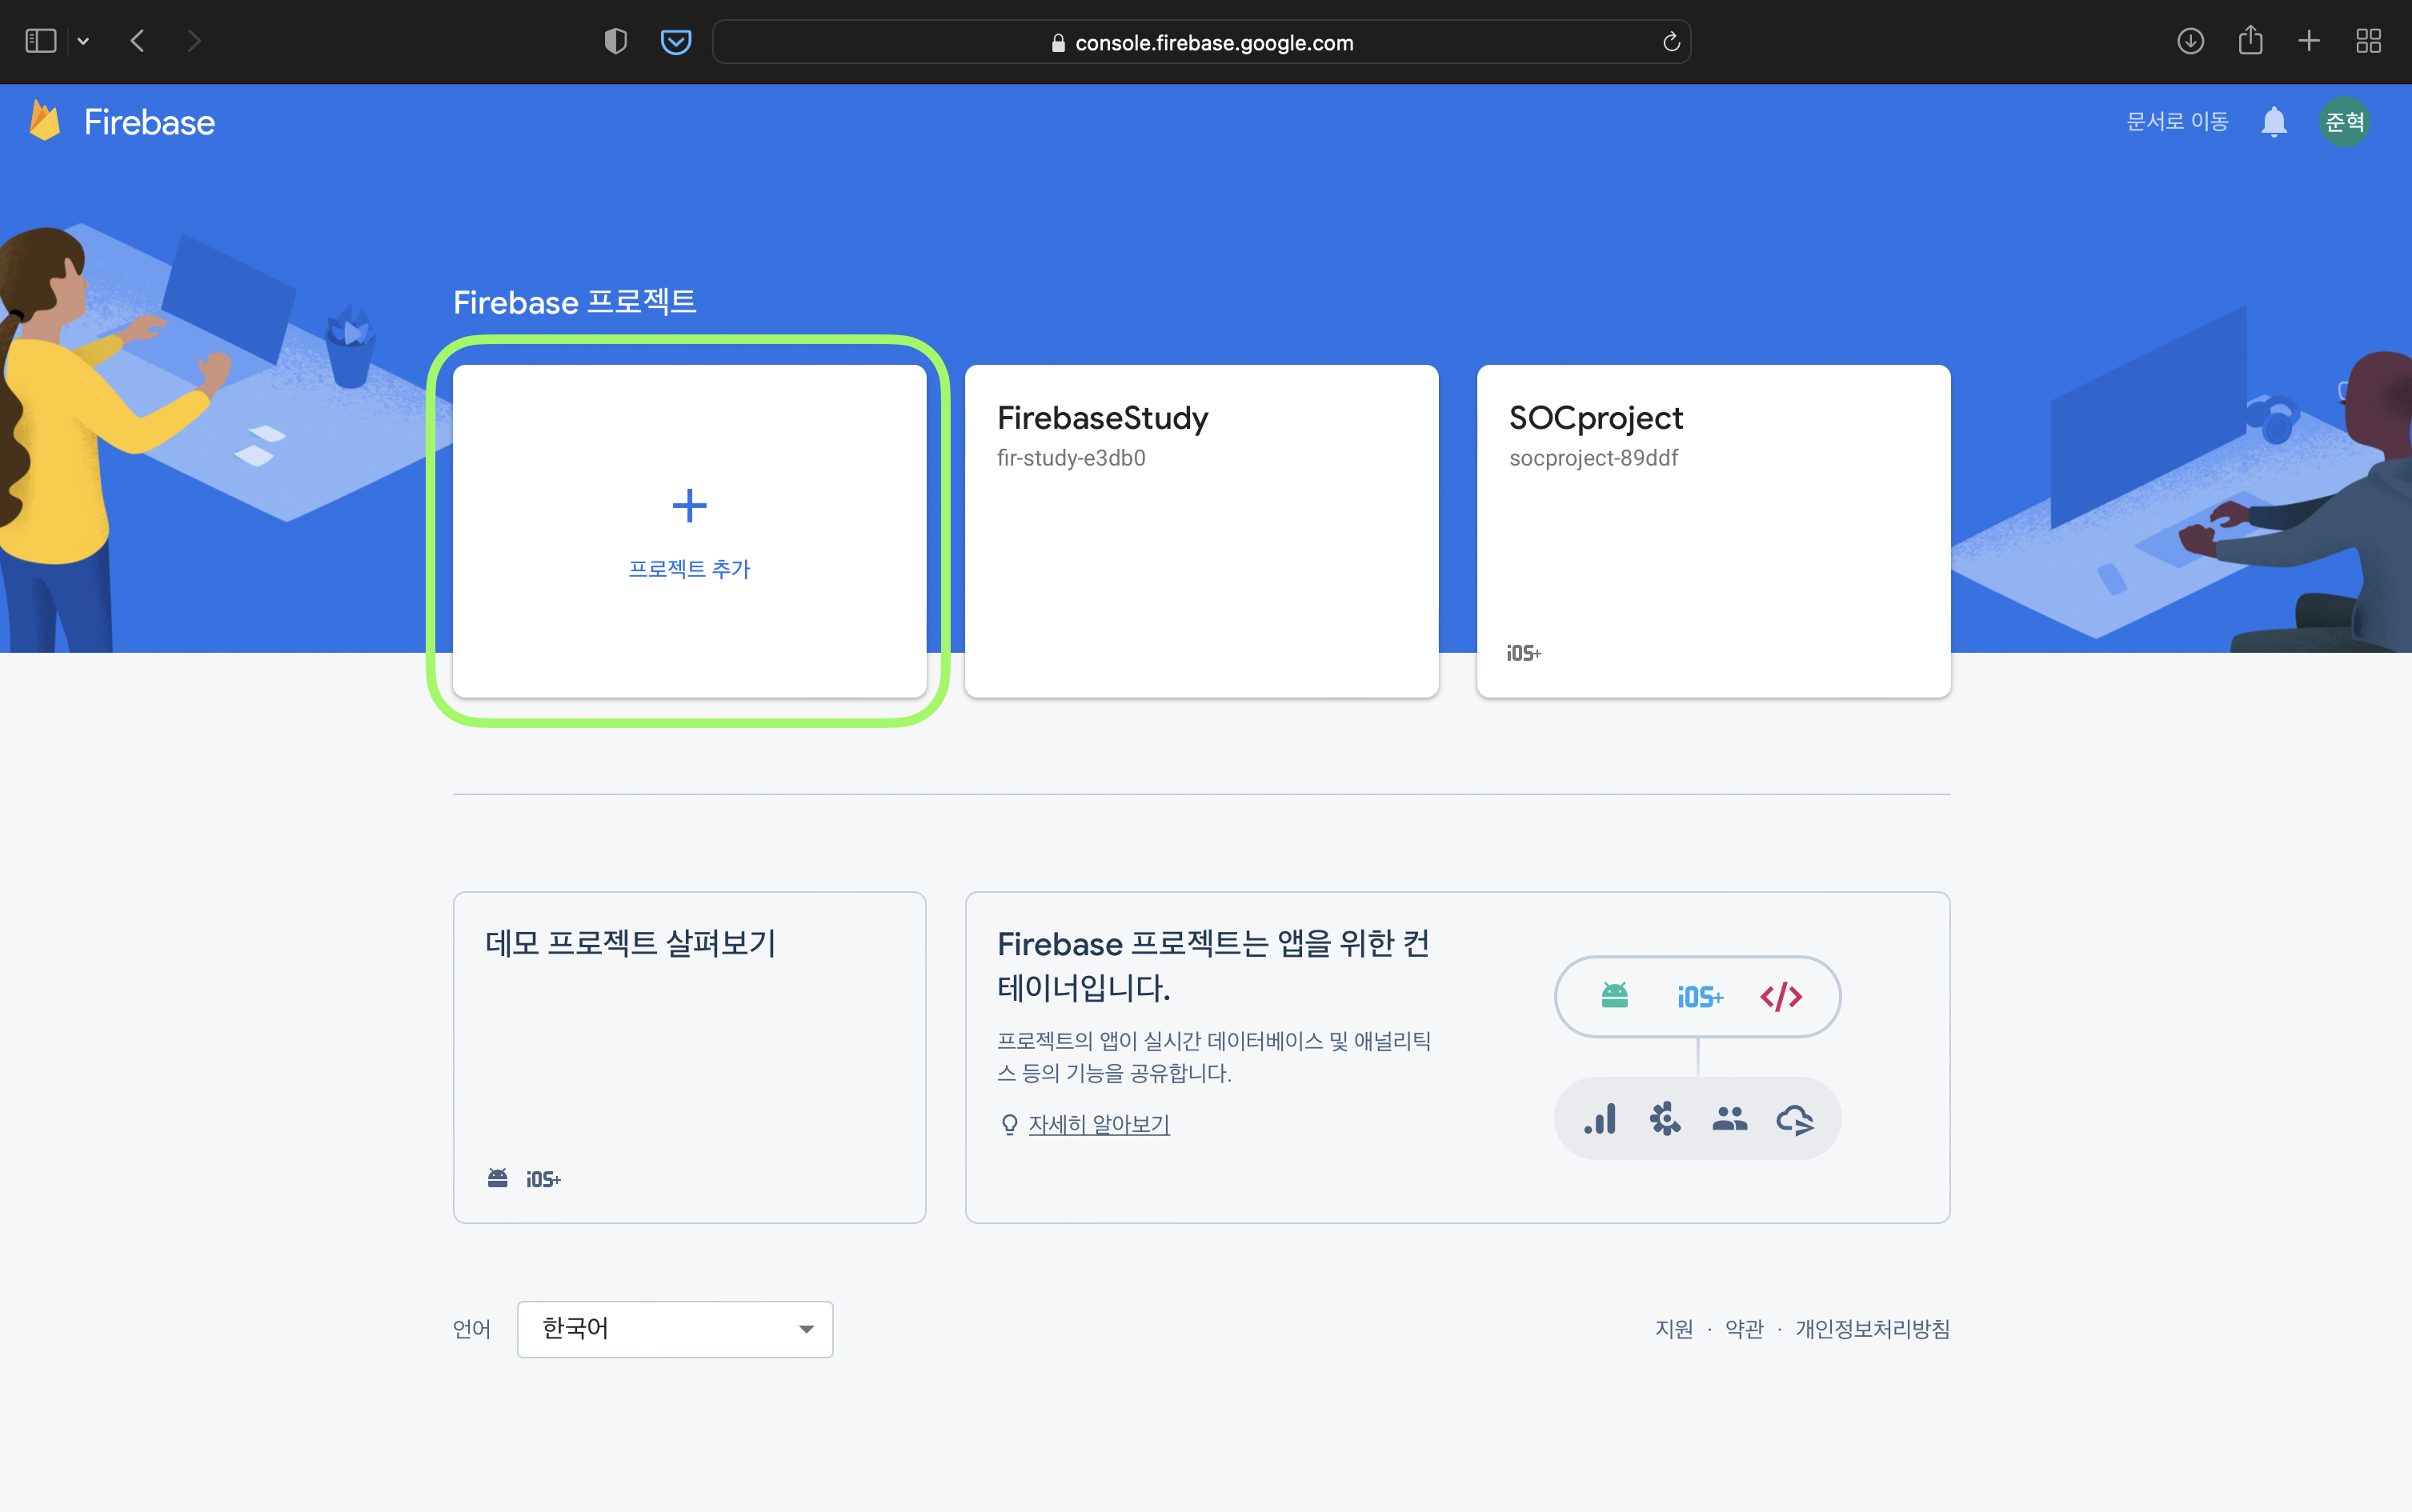Click the 프로젝트 추가 label text
Screen dimensions: 2412x1512
689,568
